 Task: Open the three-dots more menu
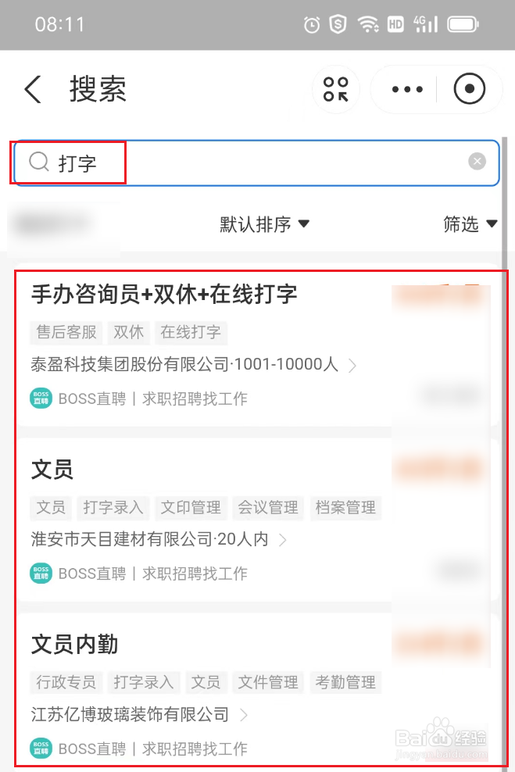point(407,89)
